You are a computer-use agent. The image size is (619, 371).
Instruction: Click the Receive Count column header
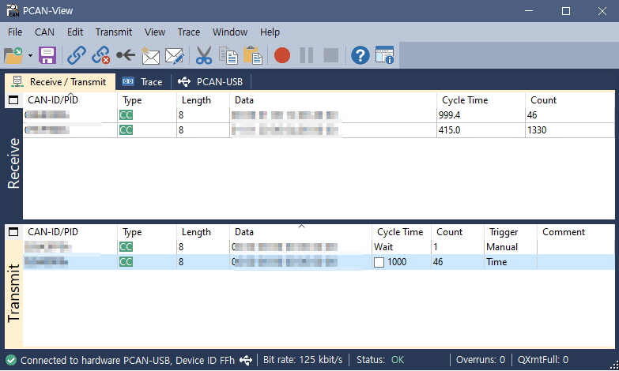570,100
